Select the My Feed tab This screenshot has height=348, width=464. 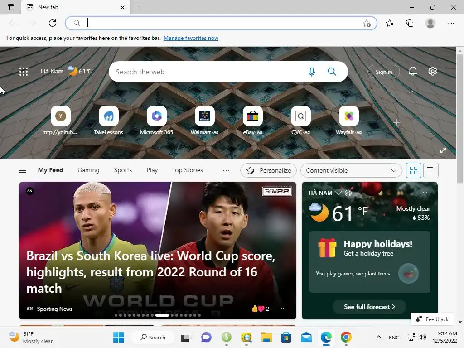50,170
